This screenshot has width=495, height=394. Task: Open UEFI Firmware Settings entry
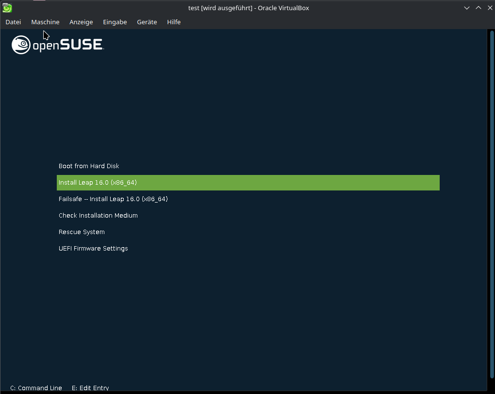point(93,249)
